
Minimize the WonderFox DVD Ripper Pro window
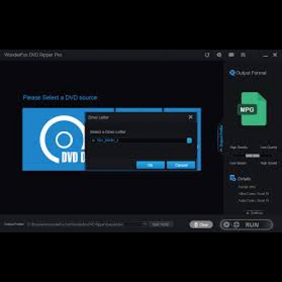[265, 56]
